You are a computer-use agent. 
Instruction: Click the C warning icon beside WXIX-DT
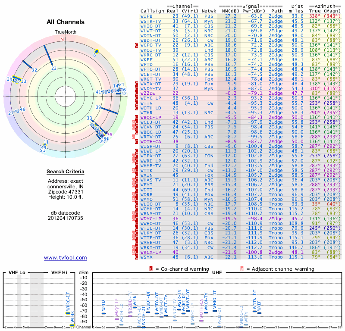click(x=136, y=84)
